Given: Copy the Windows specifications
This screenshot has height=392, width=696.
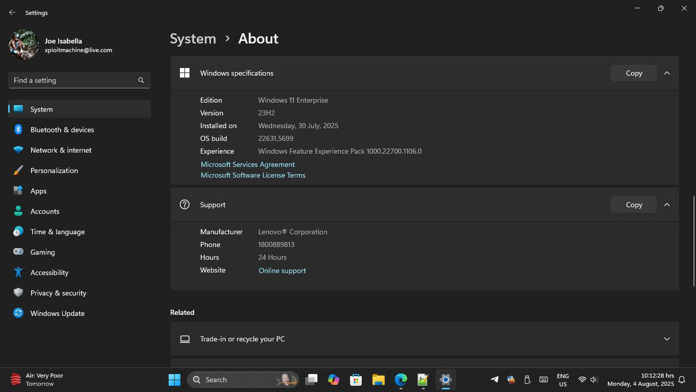Looking at the screenshot, I should (x=633, y=73).
